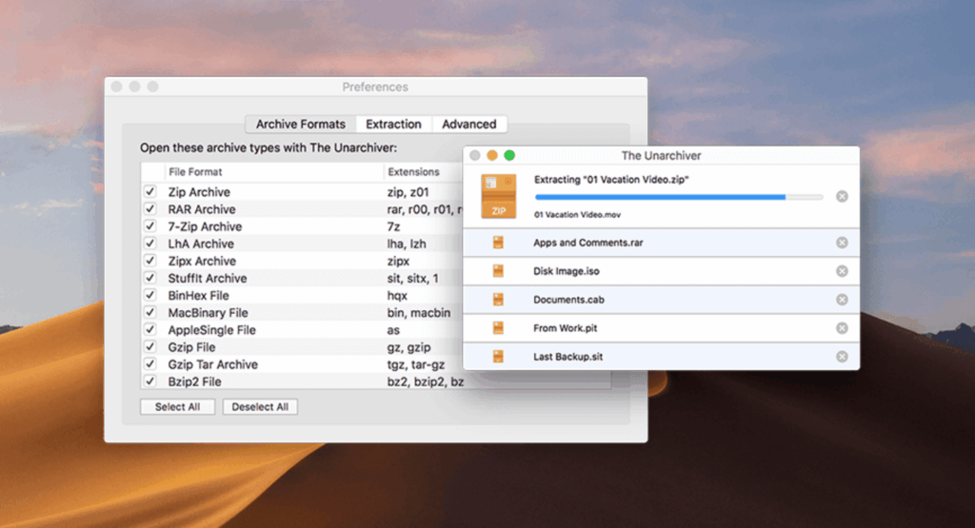Click the 'bz2, bzip2, bz' extensions cell
The height and width of the screenshot is (528, 975).
click(x=426, y=381)
